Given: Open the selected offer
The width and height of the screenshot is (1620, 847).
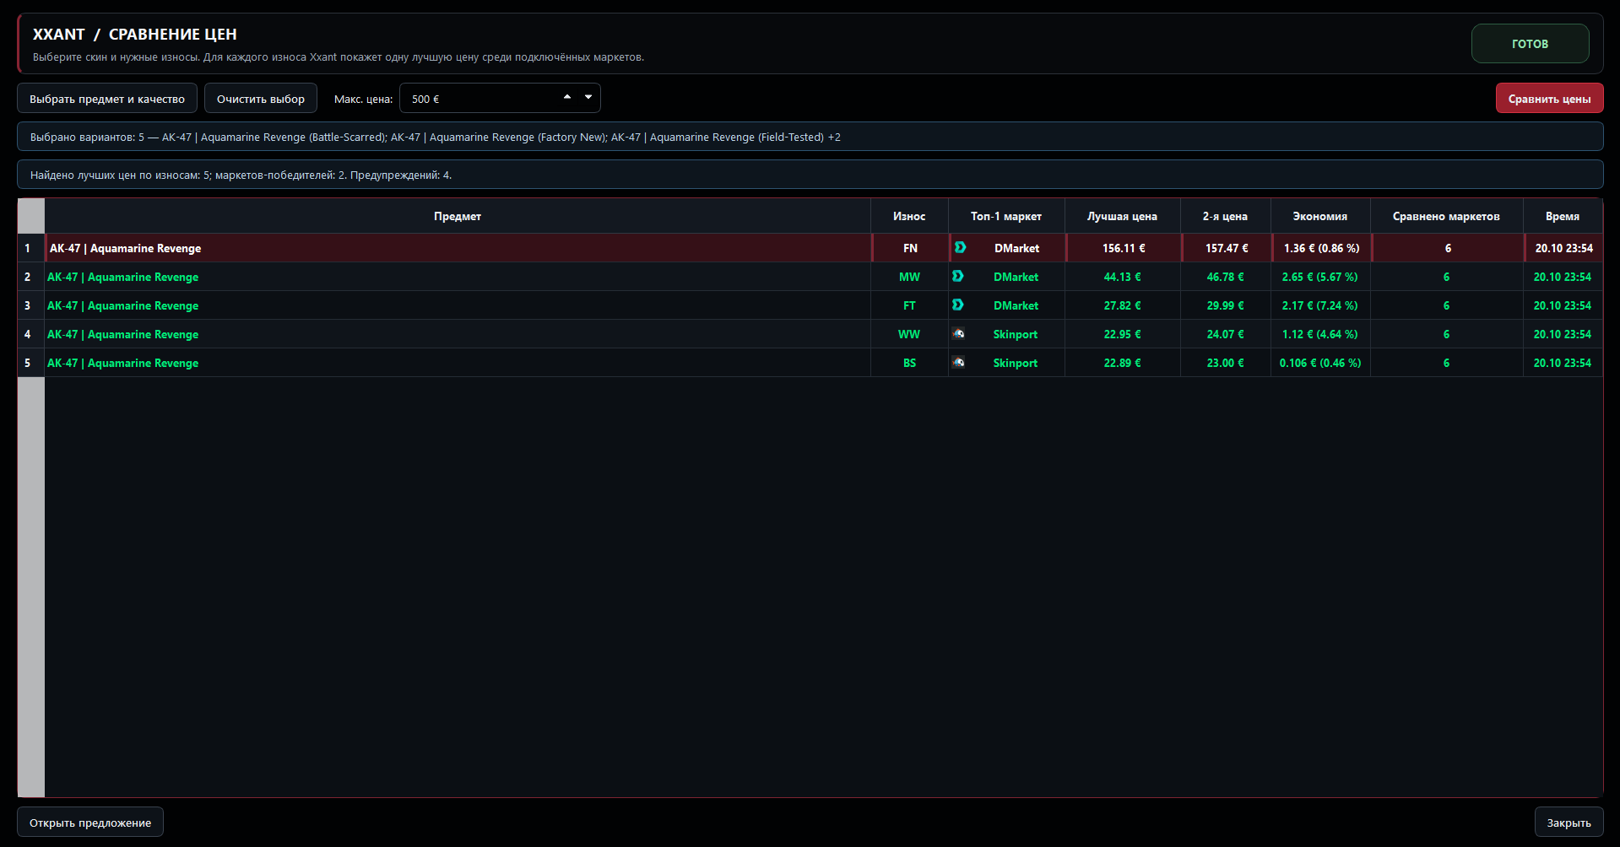Looking at the screenshot, I should [90, 823].
